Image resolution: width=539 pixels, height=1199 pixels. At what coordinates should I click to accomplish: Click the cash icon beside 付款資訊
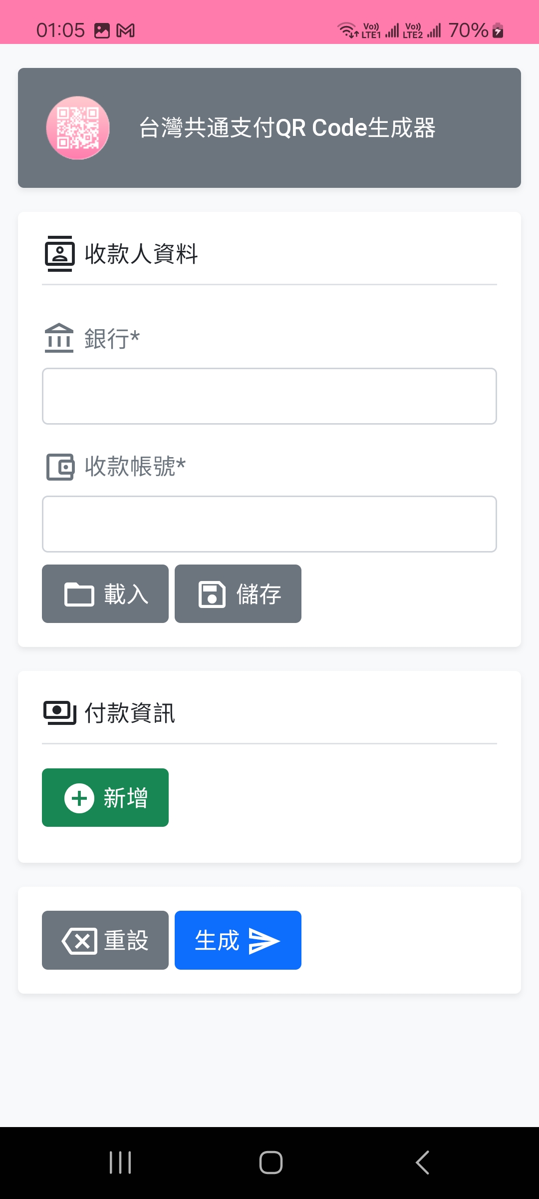point(60,712)
